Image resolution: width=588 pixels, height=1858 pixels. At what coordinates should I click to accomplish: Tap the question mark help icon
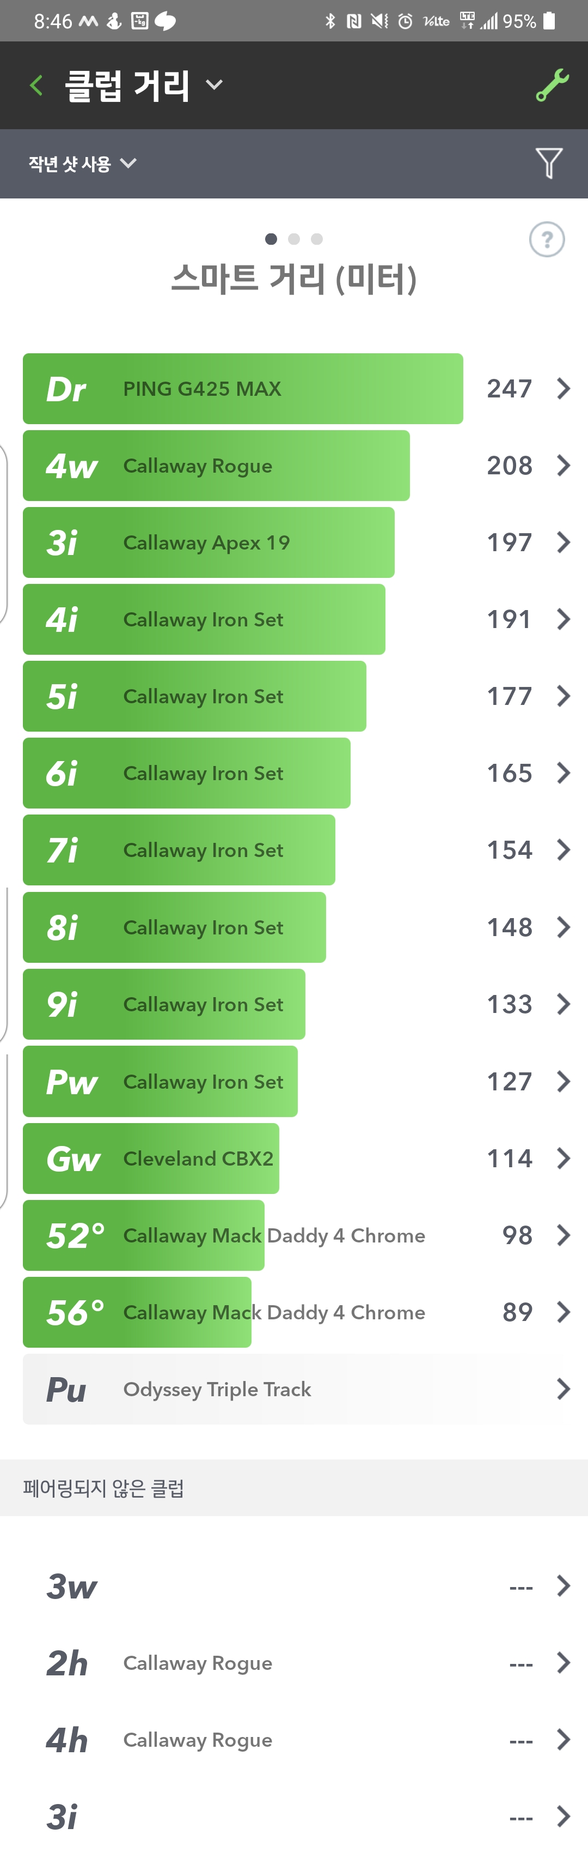[547, 239]
